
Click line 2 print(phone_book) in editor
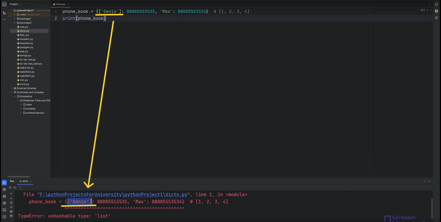(84, 18)
